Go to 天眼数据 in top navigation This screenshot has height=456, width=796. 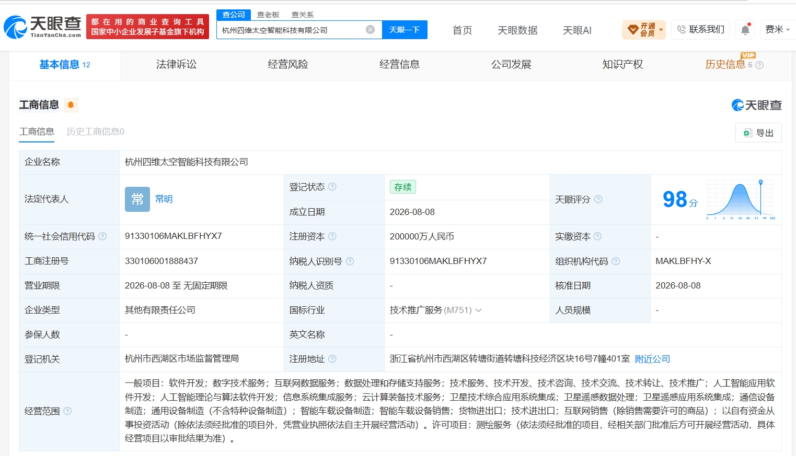coord(517,30)
